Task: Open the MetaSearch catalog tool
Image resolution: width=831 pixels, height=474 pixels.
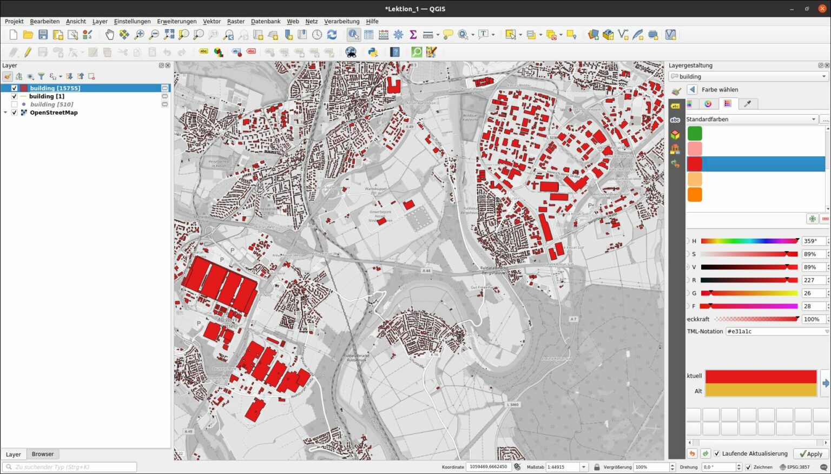Action: [x=351, y=51]
